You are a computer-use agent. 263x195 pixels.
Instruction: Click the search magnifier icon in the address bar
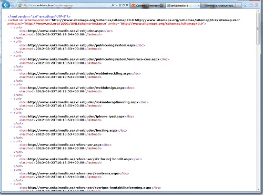click(x=113, y=5)
